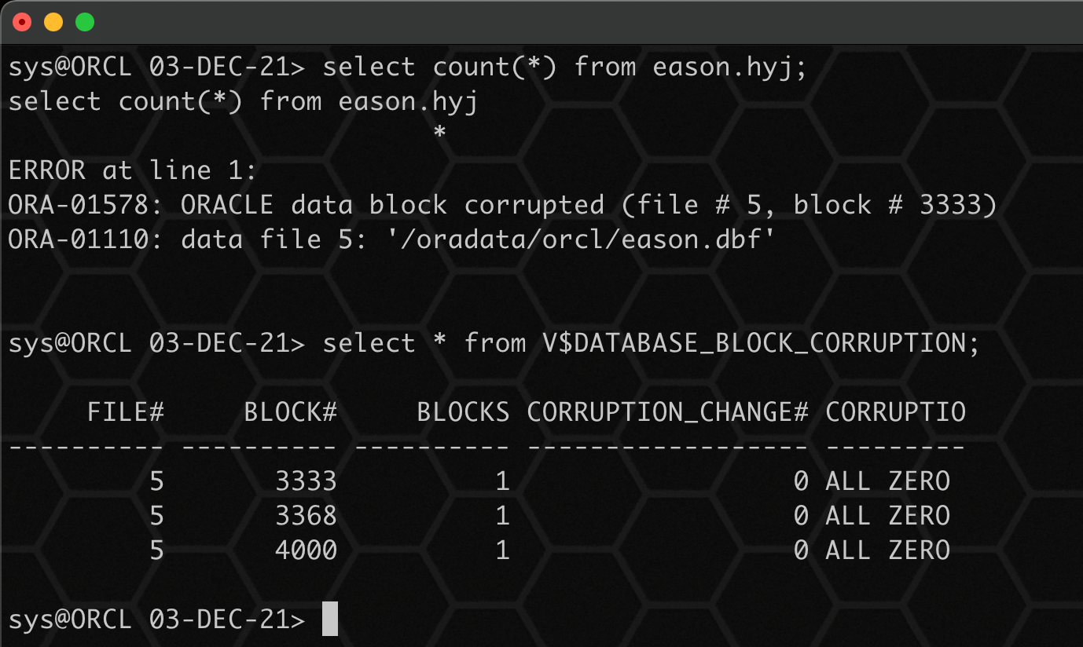Close the terminal window with red button

pyautogui.click(x=22, y=22)
